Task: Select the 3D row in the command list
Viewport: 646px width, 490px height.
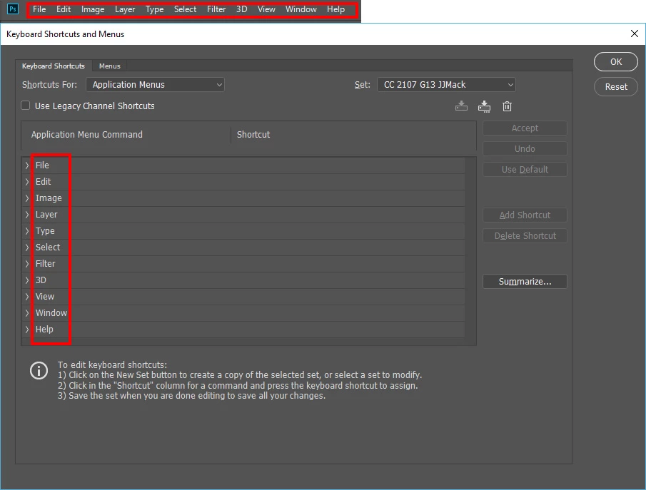Action: [x=243, y=280]
